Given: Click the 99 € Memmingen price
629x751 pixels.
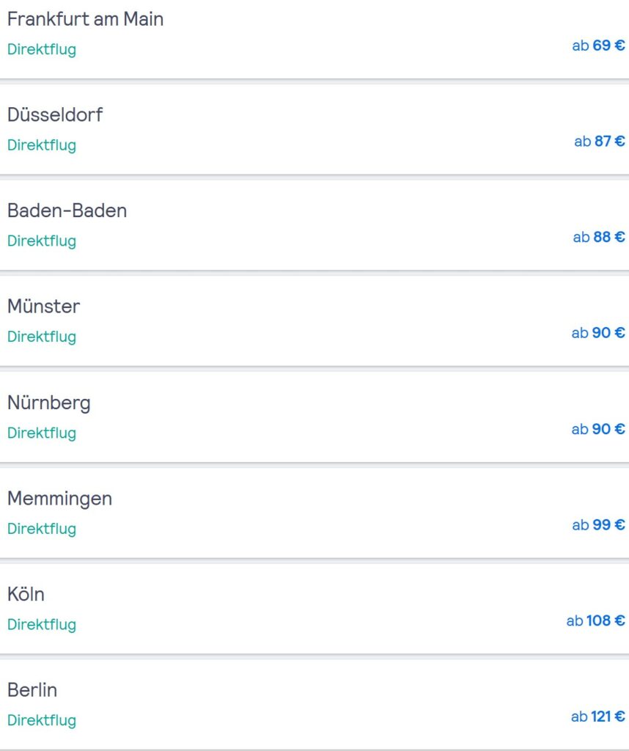Looking at the screenshot, I should click(598, 525).
